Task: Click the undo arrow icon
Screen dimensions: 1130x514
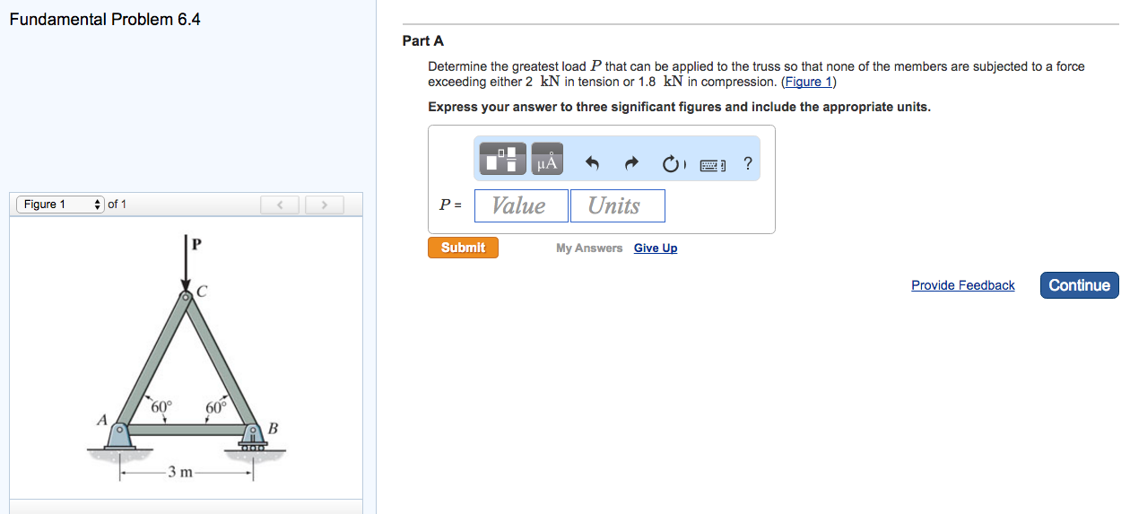Action: pyautogui.click(x=592, y=163)
